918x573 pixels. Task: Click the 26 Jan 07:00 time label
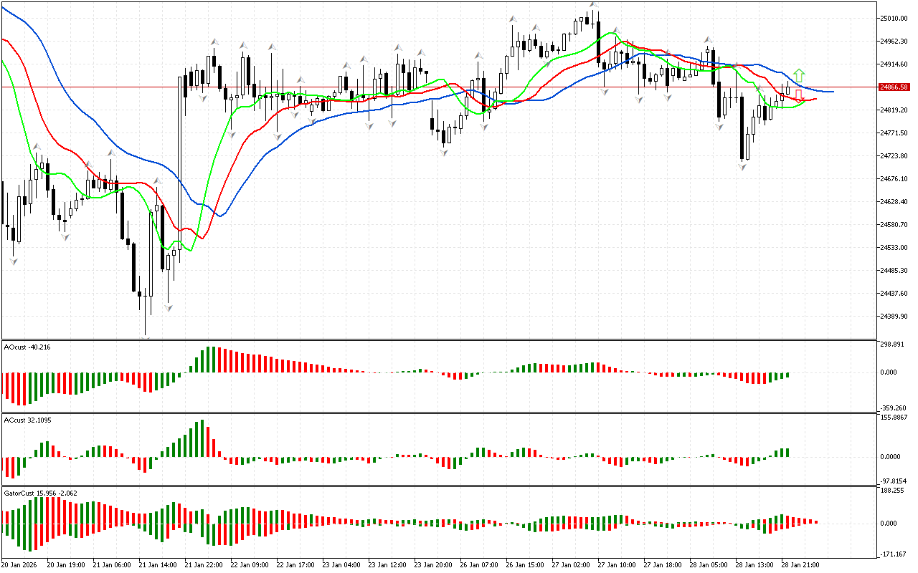pos(479,564)
